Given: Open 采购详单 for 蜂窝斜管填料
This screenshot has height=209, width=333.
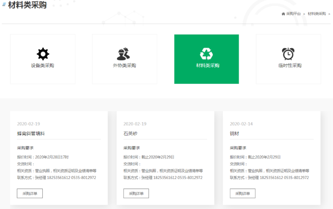Looking at the screenshot, I should click(30, 194).
